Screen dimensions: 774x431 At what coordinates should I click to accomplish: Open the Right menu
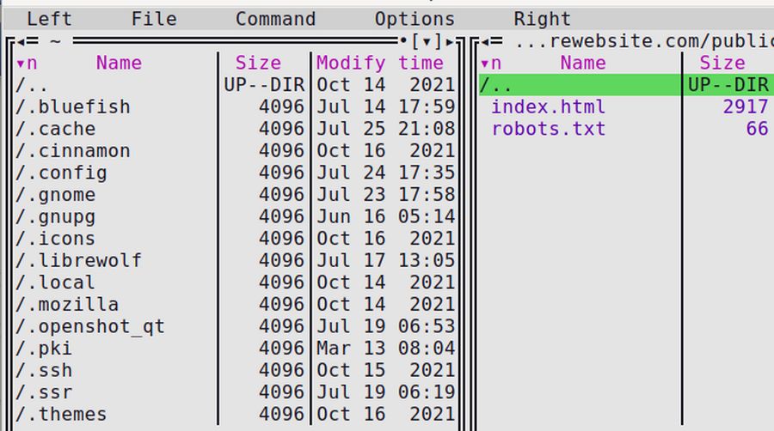542,19
